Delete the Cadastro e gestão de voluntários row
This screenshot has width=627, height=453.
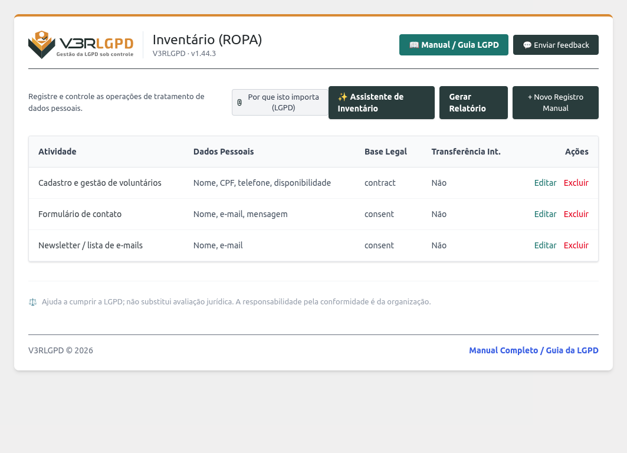point(576,183)
